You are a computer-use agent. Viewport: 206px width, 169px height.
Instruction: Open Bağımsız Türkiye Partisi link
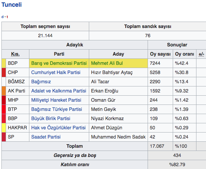tap(57, 109)
